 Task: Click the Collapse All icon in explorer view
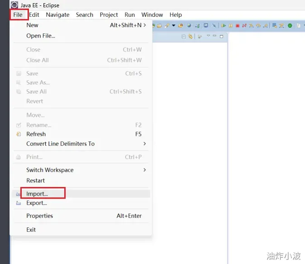click(x=183, y=36)
